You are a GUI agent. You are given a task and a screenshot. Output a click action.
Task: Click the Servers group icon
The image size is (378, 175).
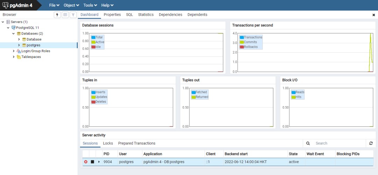click(8, 22)
